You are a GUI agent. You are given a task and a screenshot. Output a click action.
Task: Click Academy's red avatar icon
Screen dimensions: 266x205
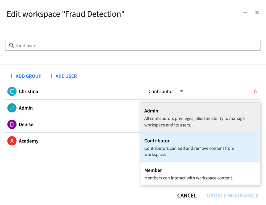12,141
